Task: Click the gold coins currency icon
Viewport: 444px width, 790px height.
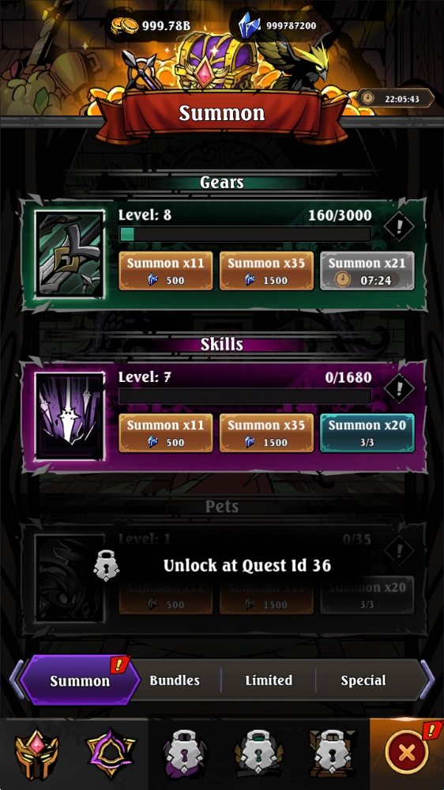Action: pyautogui.click(x=124, y=25)
